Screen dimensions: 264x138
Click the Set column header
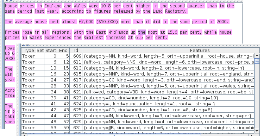pyautogui.click(x=40, y=50)
